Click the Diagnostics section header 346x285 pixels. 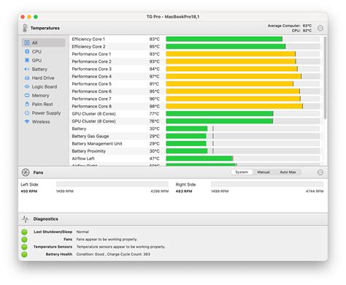(x=173, y=219)
